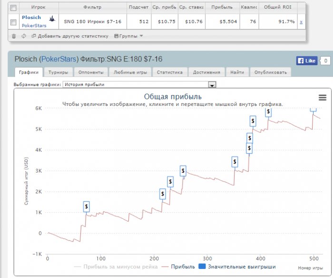
Task: Click the Facebook Like button
Action: [x=306, y=61]
